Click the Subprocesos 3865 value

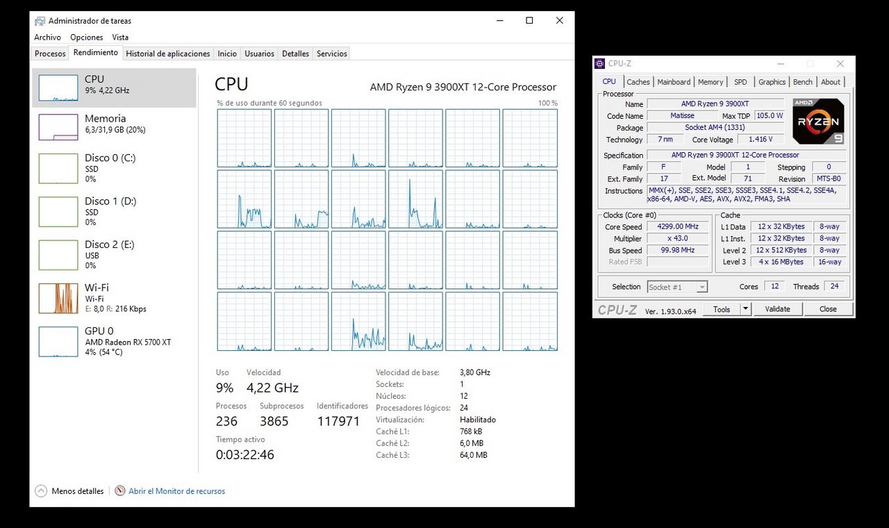pos(274,421)
